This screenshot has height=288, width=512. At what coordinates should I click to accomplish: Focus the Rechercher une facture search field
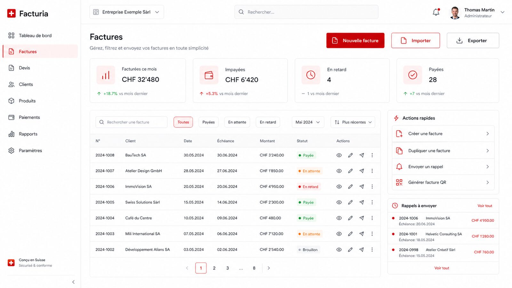[132, 122]
